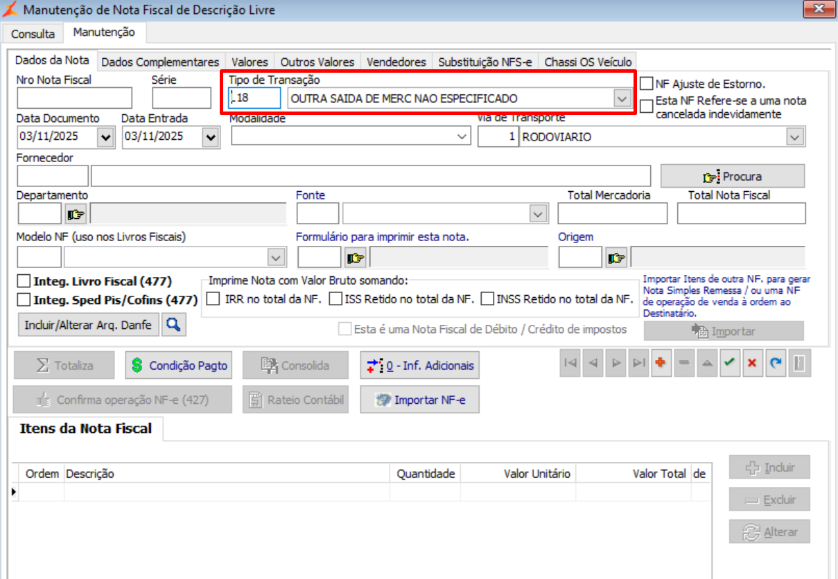Click Tipo de Transação code field 18
The width and height of the screenshot is (838, 579).
[254, 98]
